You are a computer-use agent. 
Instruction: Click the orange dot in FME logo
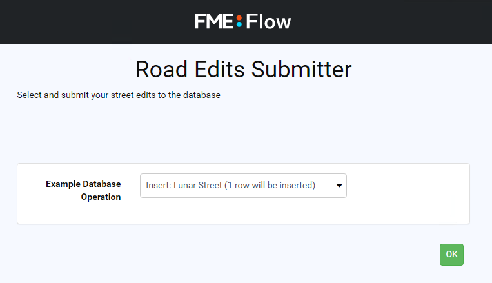tap(239, 17)
